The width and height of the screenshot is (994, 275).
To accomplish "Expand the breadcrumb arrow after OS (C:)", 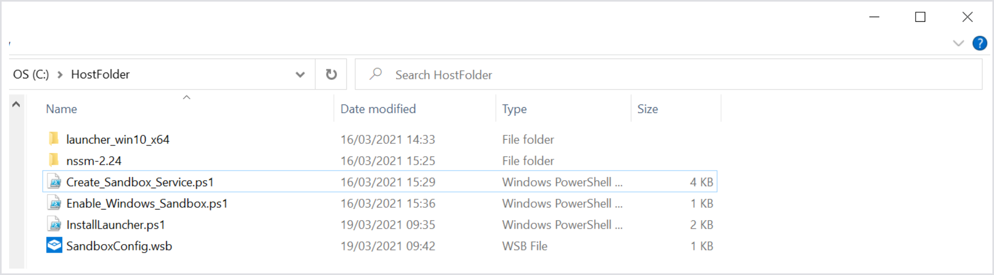I will point(60,75).
